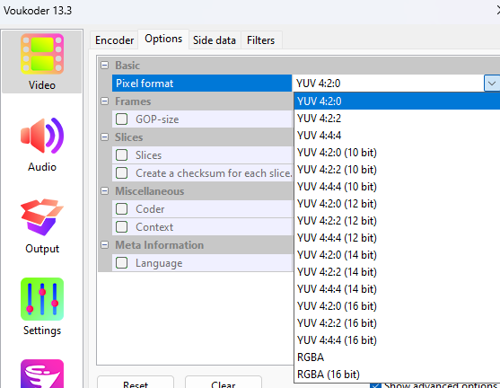Screen dimensions: 500x388
Task: Click the pink funnel icon at sidebar bottom
Action: click(x=42, y=374)
